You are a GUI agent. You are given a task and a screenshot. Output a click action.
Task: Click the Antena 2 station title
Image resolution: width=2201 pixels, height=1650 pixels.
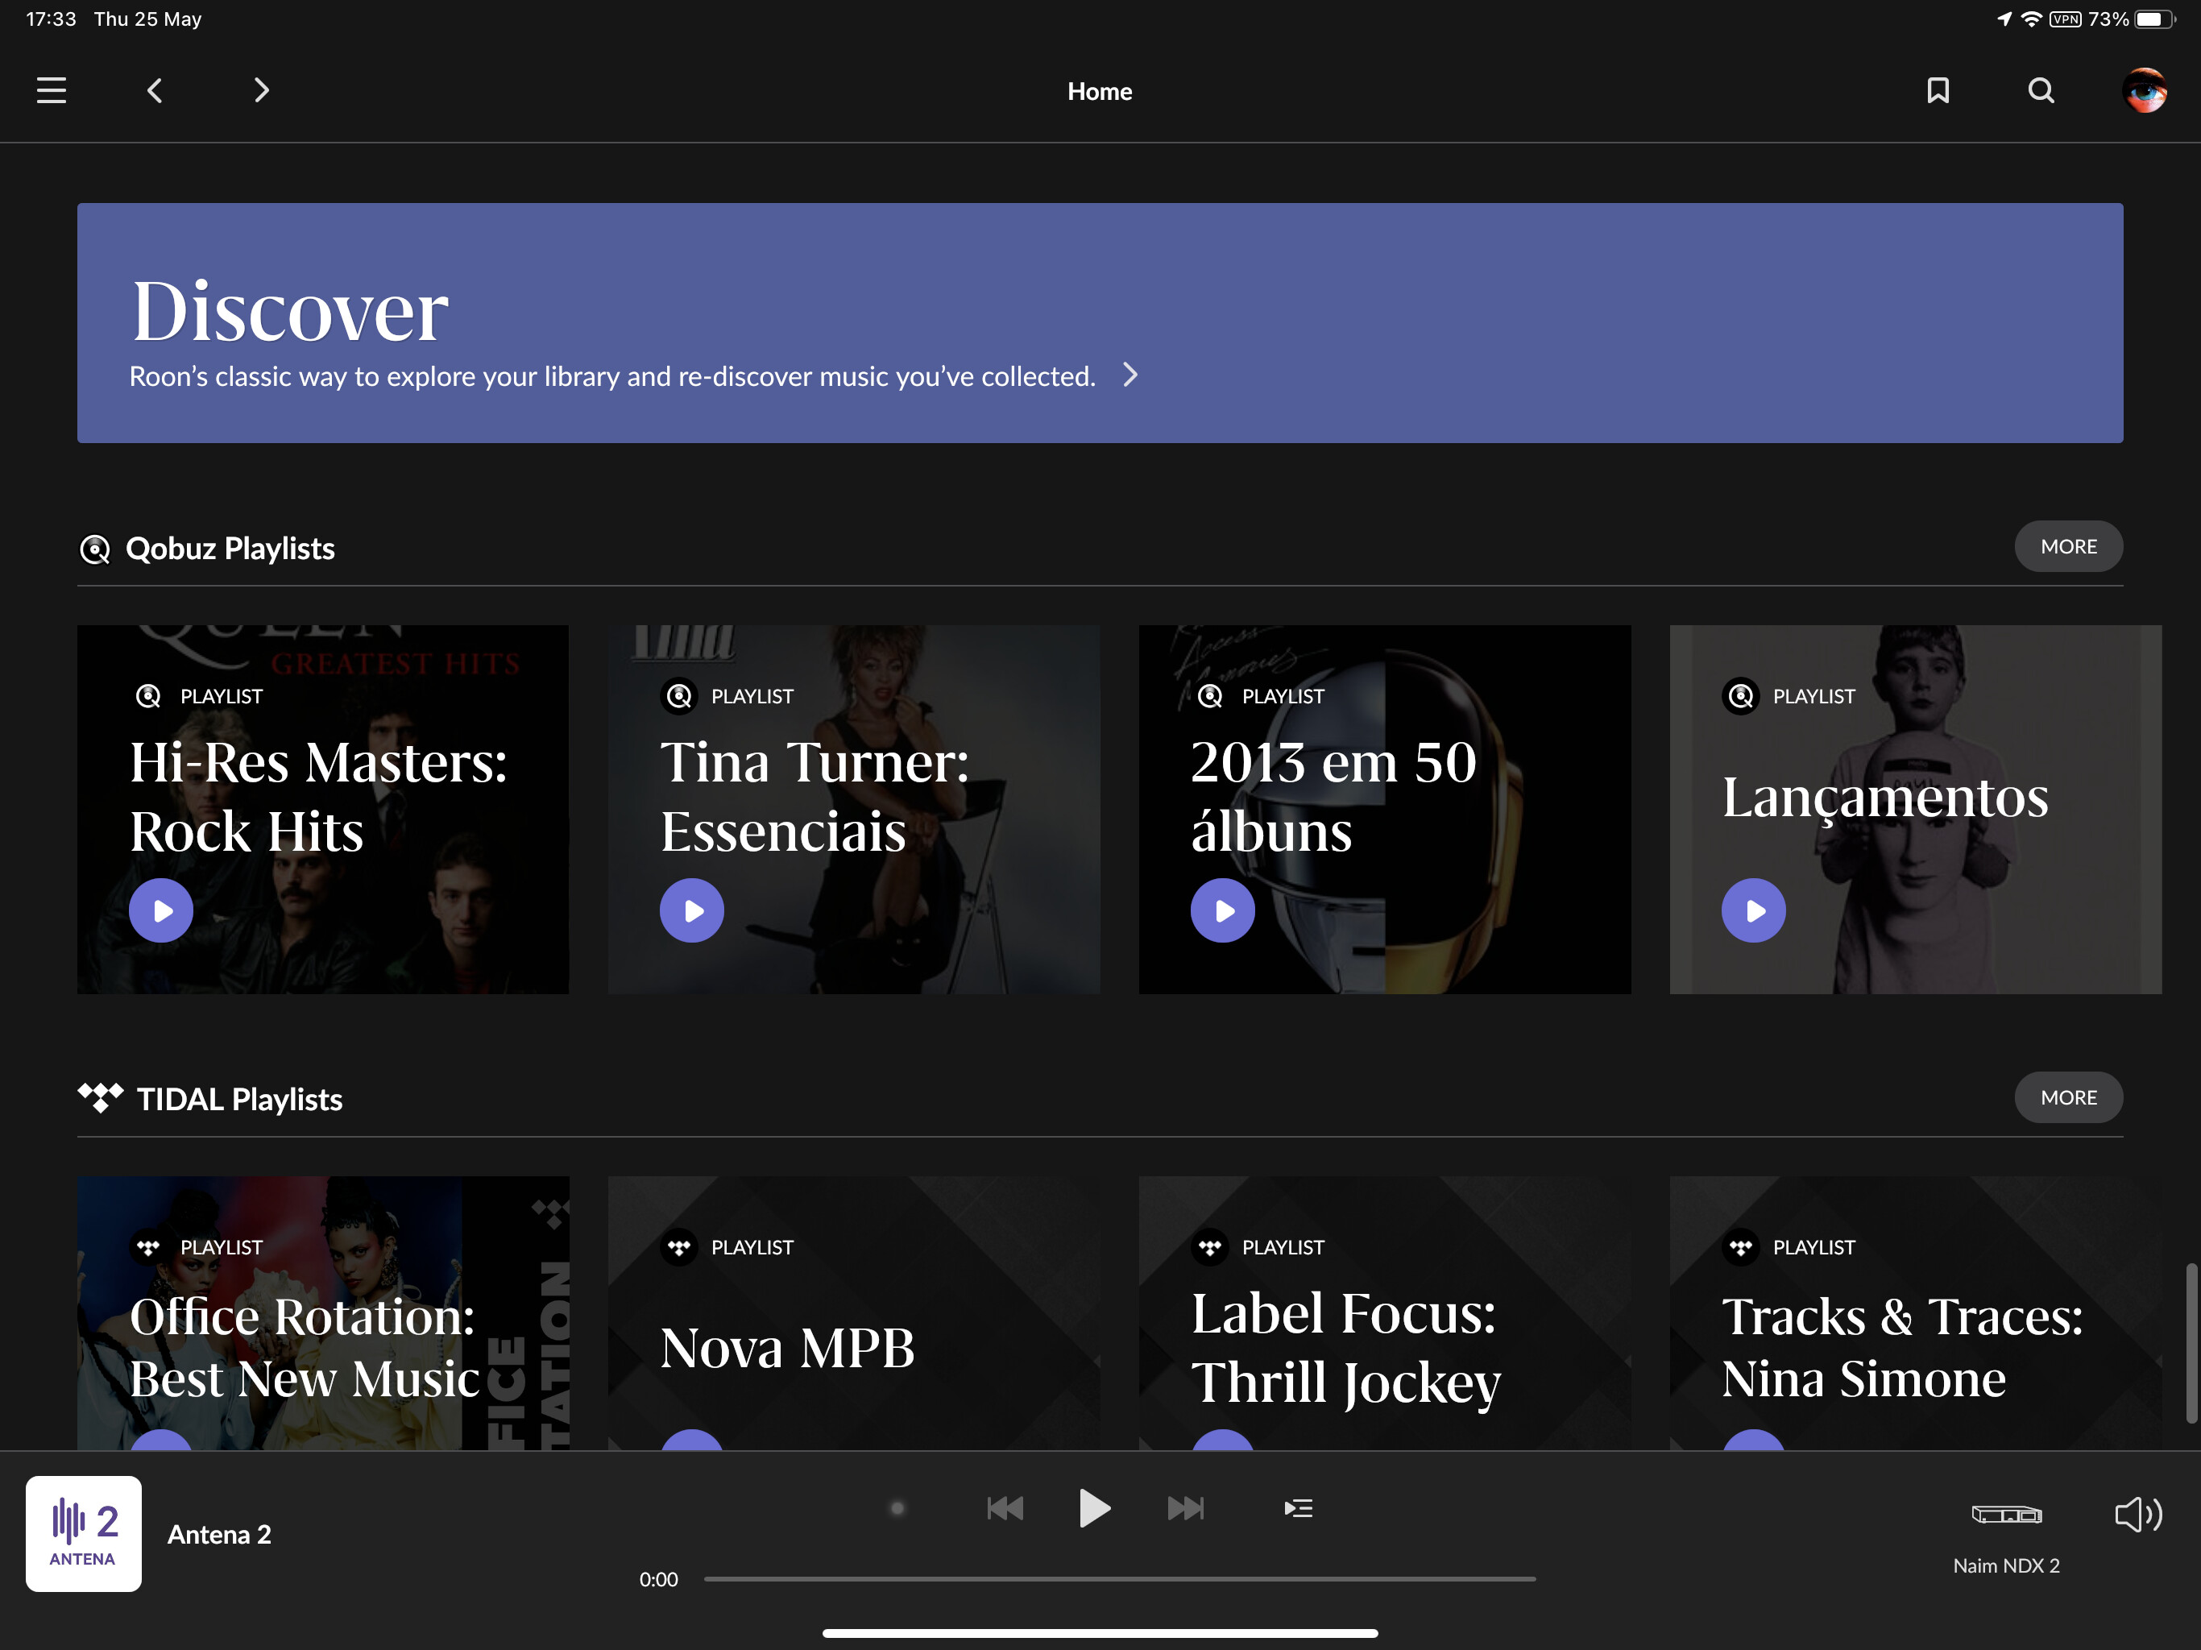[x=219, y=1533]
